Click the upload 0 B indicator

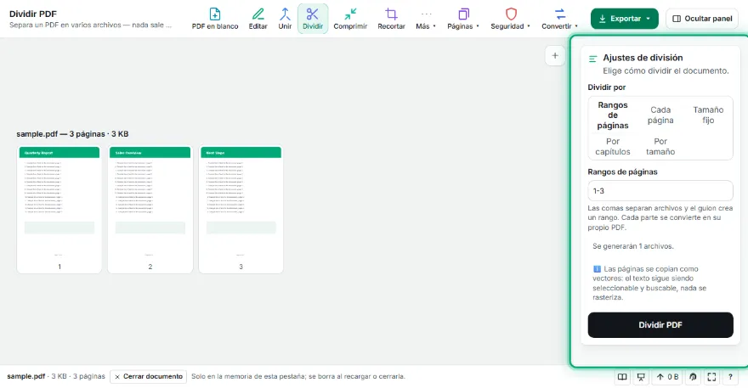[667, 377]
